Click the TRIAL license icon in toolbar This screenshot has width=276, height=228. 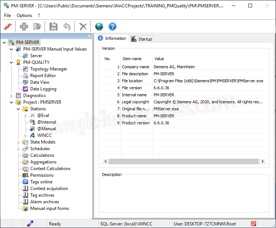point(8,27)
